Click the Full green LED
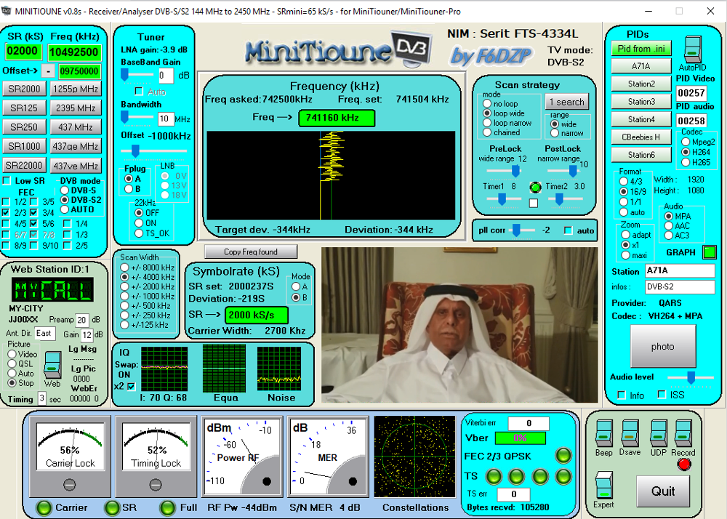The image size is (727, 519). (167, 508)
